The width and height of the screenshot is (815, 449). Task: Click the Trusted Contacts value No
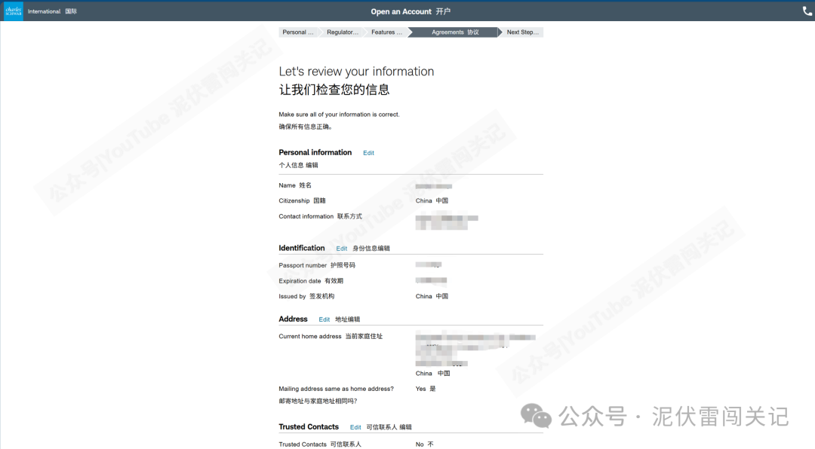click(x=424, y=444)
